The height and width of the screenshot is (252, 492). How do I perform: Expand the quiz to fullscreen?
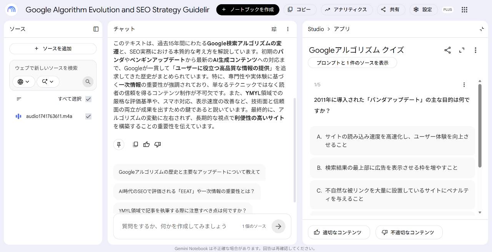pos(462,50)
